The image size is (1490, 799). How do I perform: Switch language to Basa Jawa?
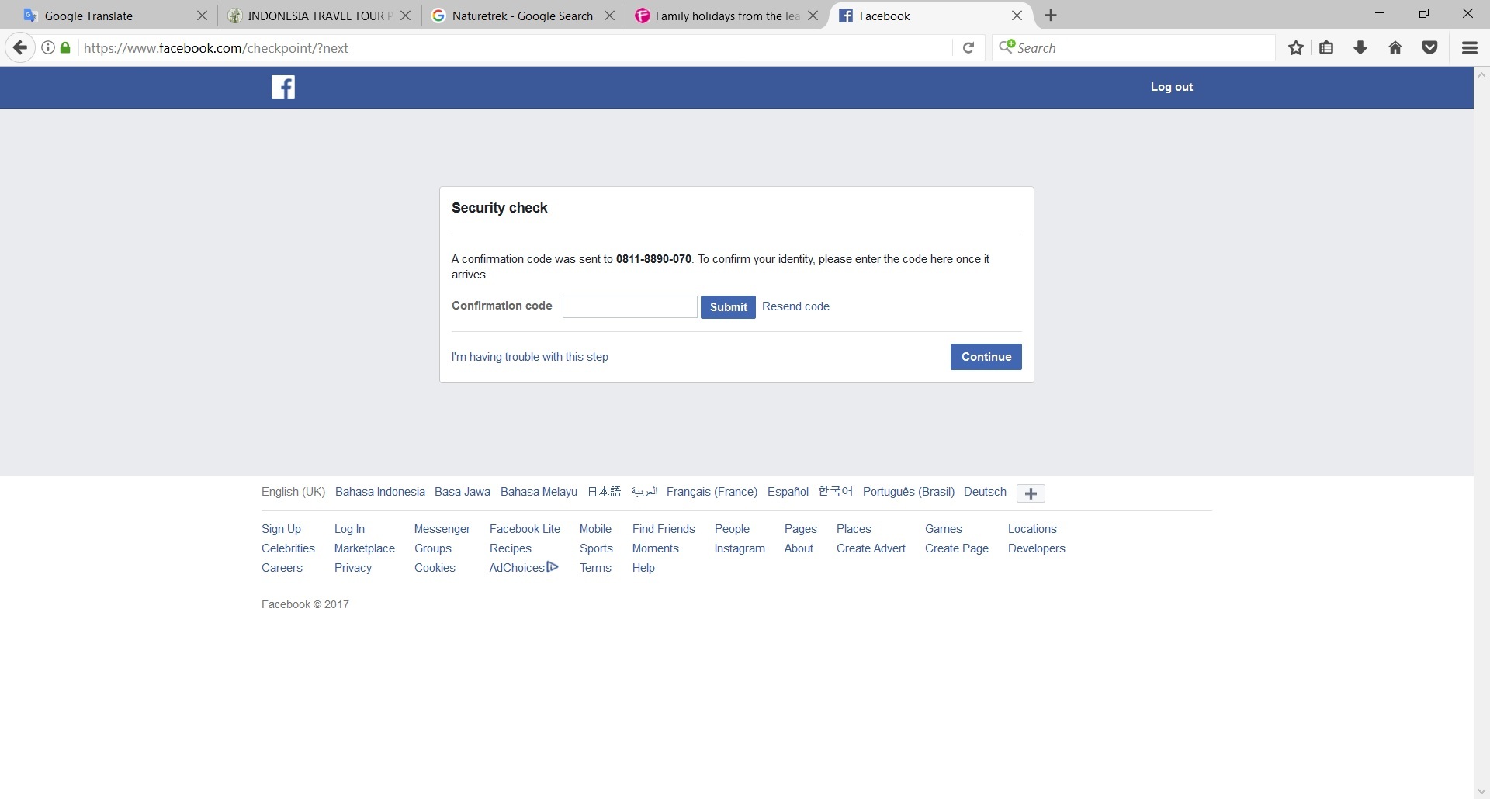[x=463, y=492]
